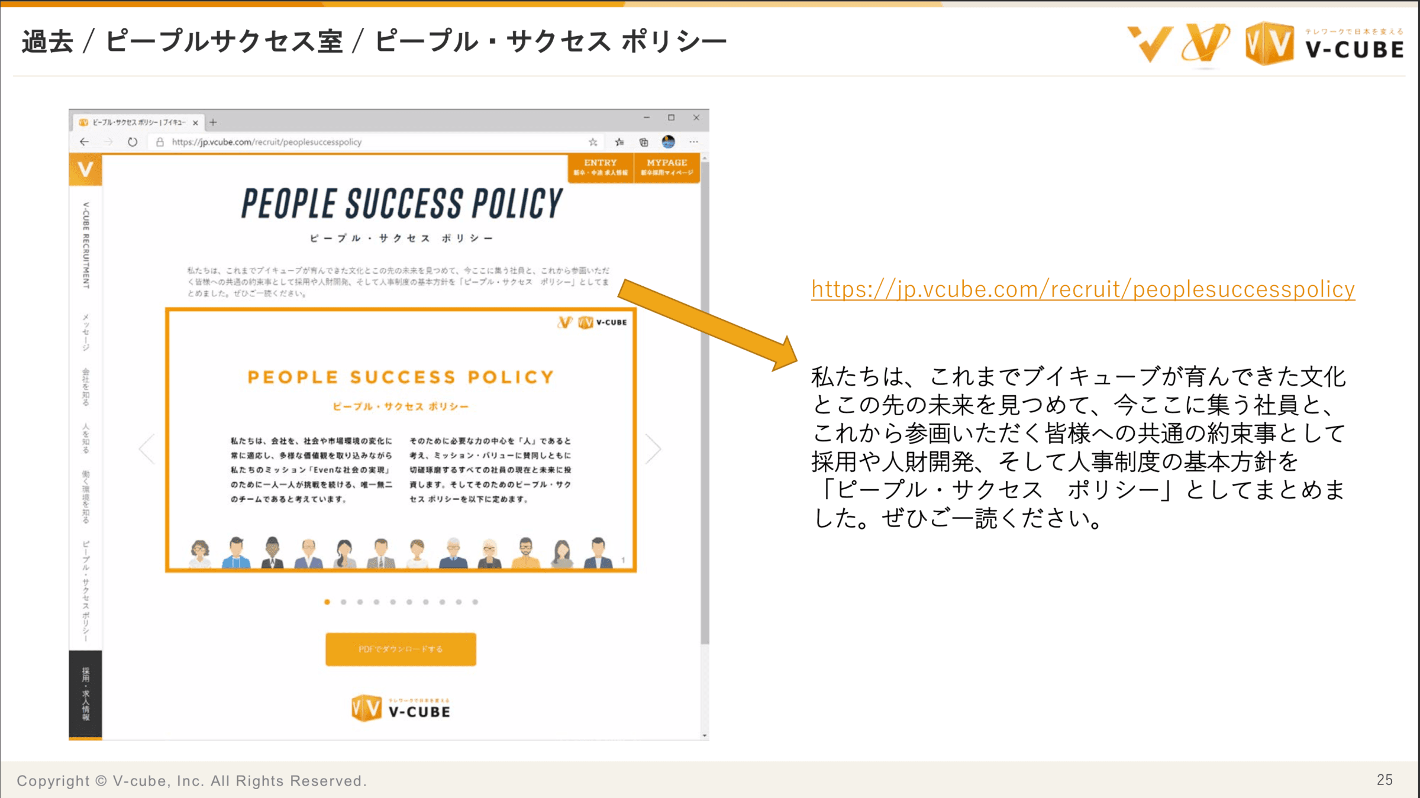Screen dimensions: 1420x798
Task: Advance carousel with right chevron arrow
Action: pos(653,449)
